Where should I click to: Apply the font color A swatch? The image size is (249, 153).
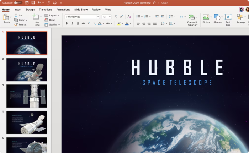point(127,23)
